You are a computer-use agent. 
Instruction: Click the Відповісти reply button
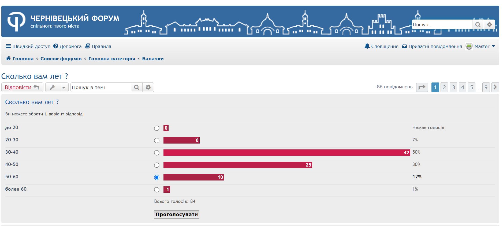[x=22, y=87]
